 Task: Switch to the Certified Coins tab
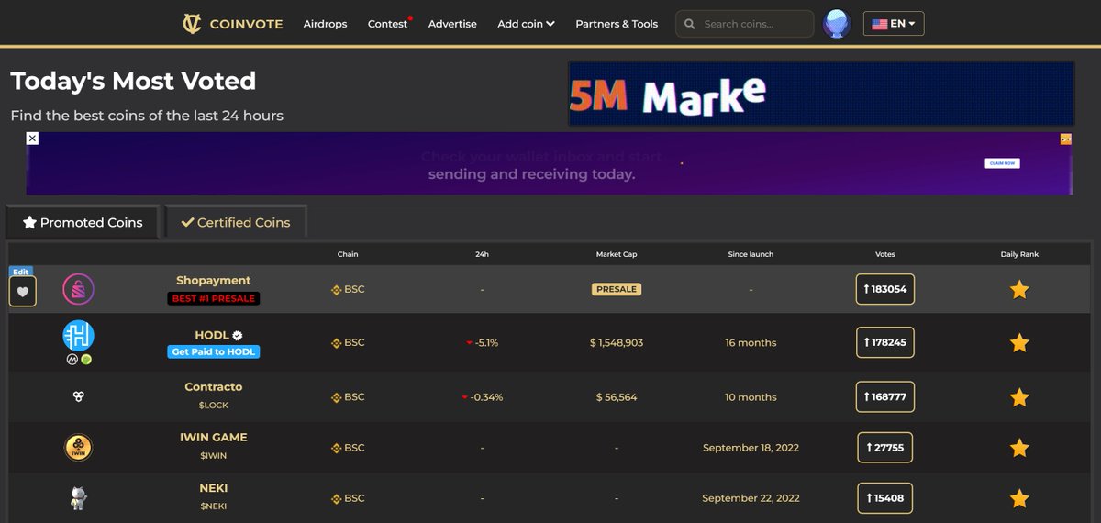[x=236, y=222]
